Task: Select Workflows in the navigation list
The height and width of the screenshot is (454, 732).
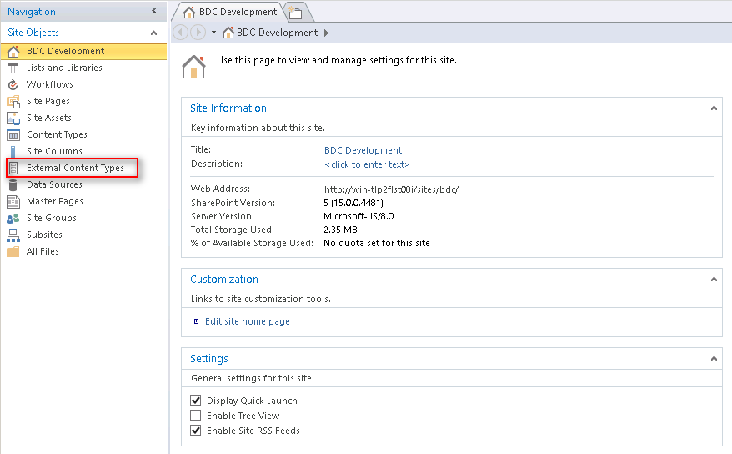Action: pyautogui.click(x=49, y=84)
